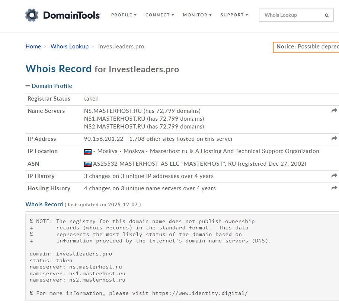This screenshot has height=308, width=339.
Task: Click the Name Servers share arrow
Action: (334, 111)
